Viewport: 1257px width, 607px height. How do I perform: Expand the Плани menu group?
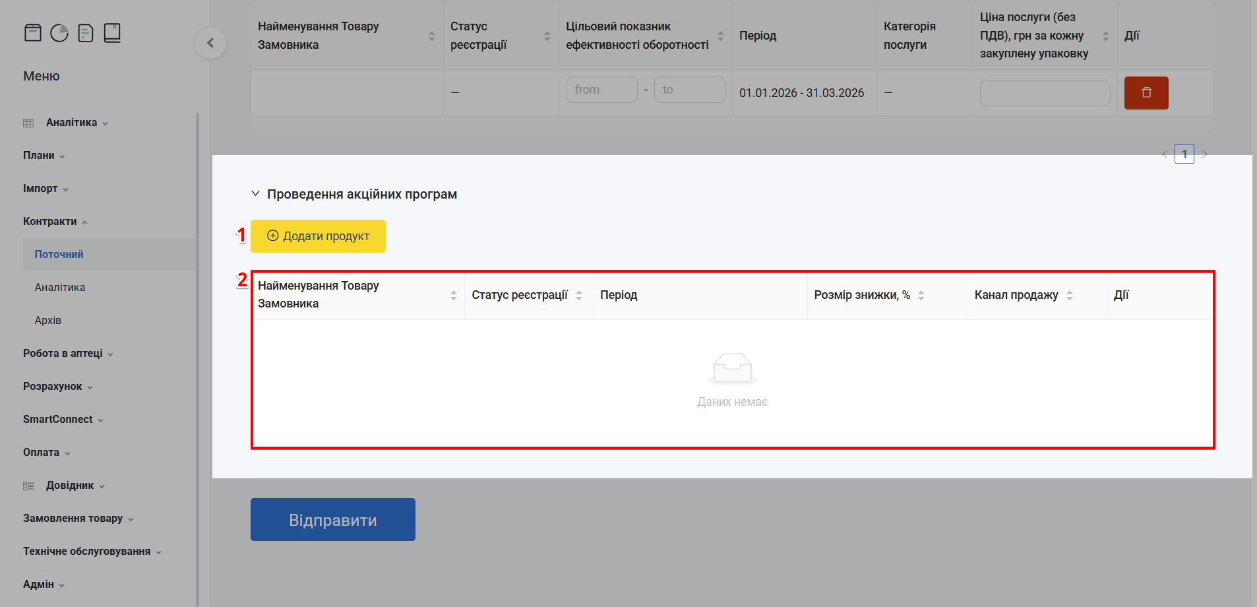point(44,156)
